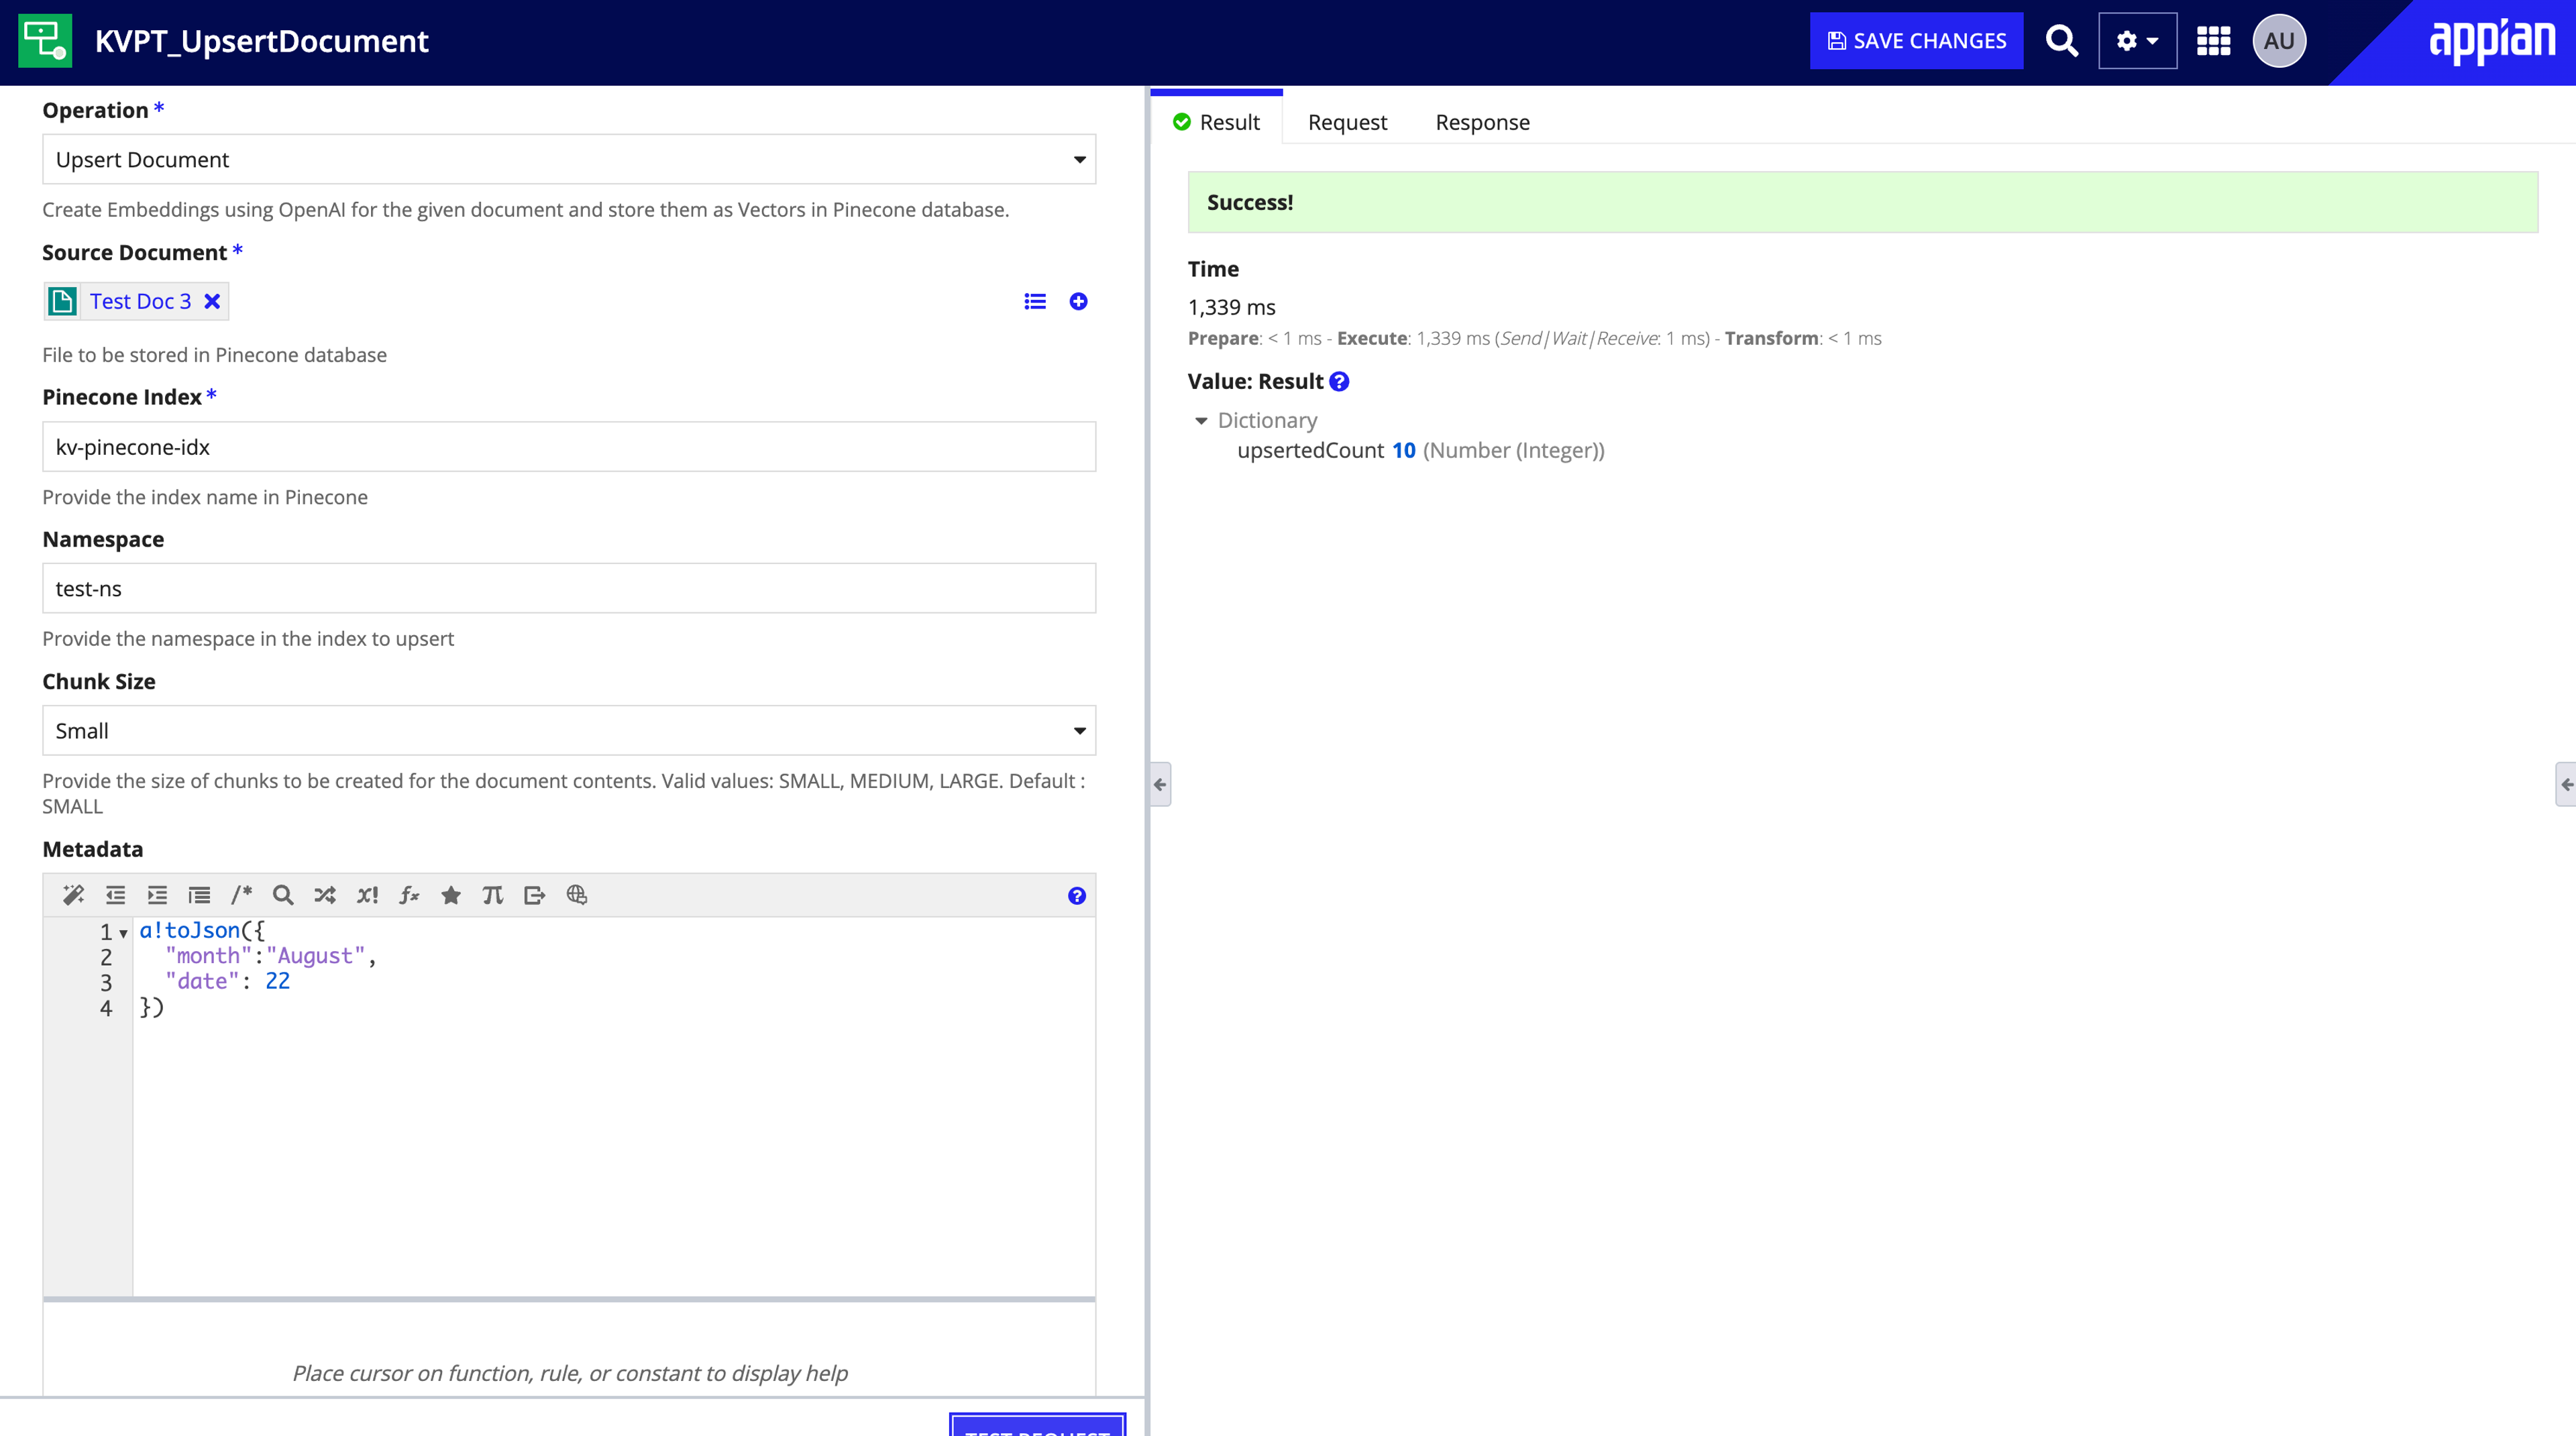Open the Chunk Size dropdown
Viewport: 2576px width, 1436px height.
point(568,730)
